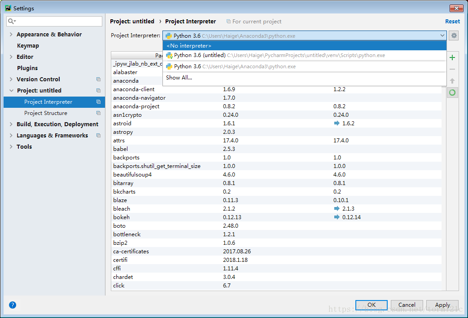Click the copy icon beside Languages & Frameworks
Image resolution: width=468 pixels, height=318 pixels.
(x=98, y=135)
